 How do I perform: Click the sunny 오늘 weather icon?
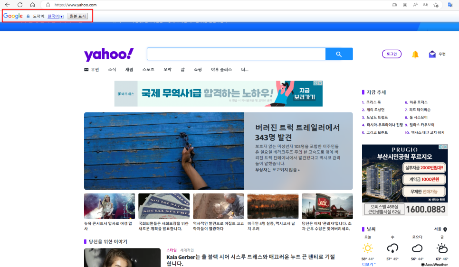pyautogui.click(x=368, y=249)
